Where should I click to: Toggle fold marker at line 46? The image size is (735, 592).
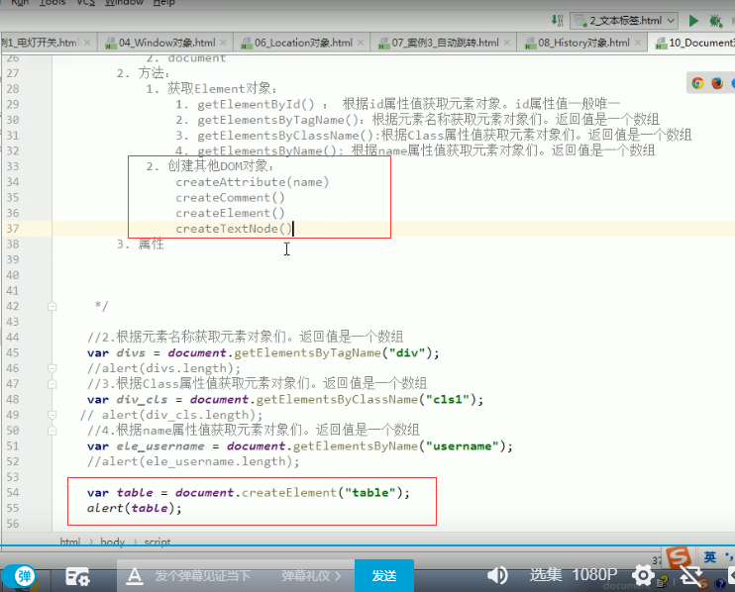pos(52,368)
